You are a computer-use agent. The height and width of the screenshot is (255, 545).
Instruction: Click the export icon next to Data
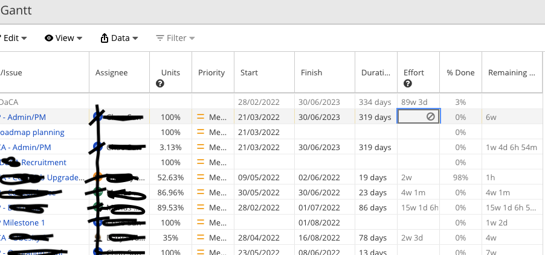(x=105, y=38)
